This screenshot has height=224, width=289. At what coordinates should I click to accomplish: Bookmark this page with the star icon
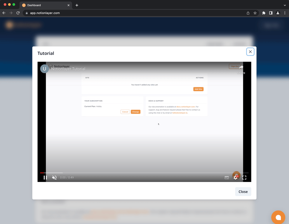(255, 13)
